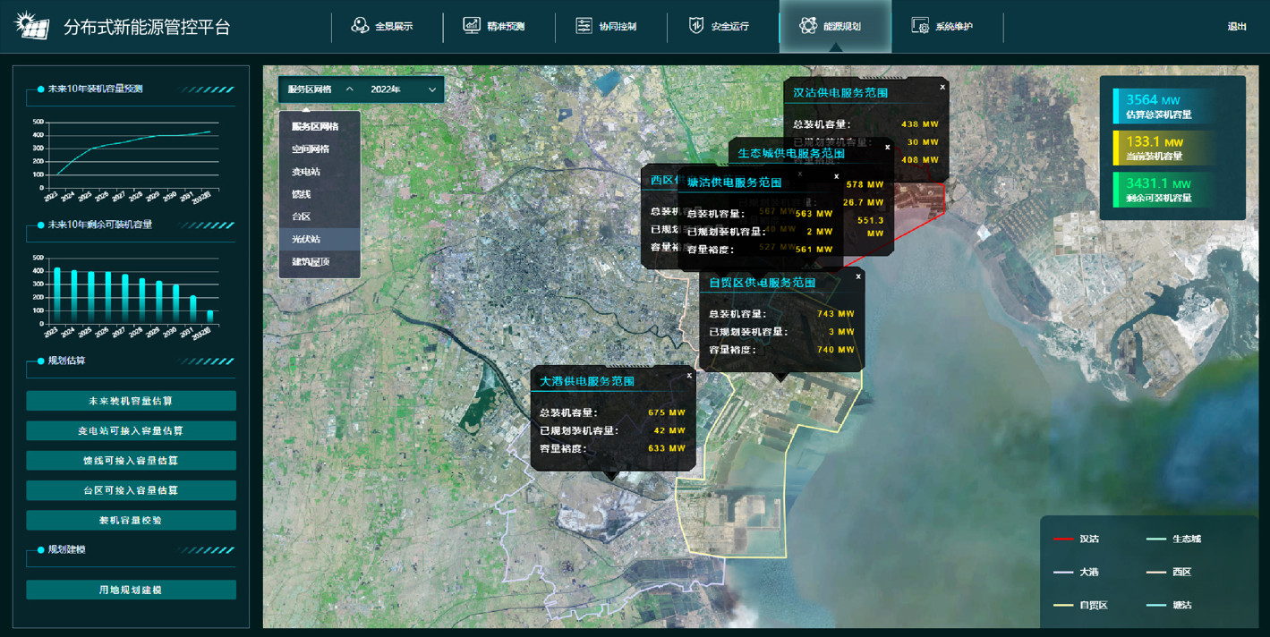Click the 协同控制 sliders icon
1270x637 pixels.
[x=584, y=26]
